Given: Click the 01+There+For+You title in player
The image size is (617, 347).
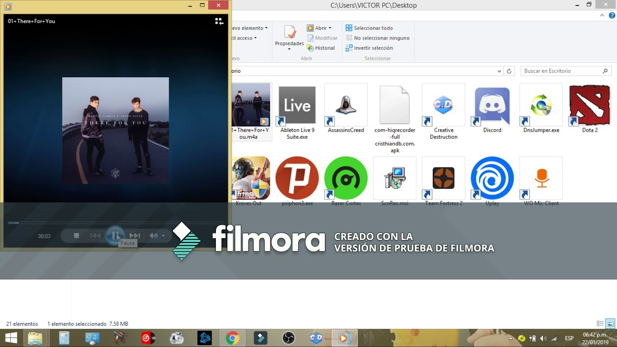Looking at the screenshot, I should pyautogui.click(x=31, y=21).
